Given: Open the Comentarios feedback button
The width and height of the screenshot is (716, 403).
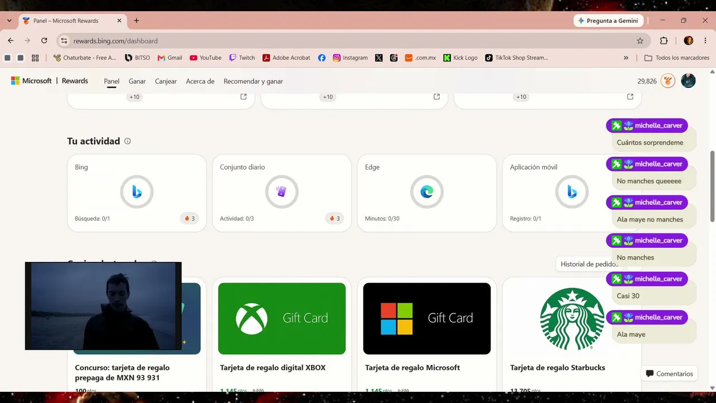Looking at the screenshot, I should pyautogui.click(x=669, y=374).
